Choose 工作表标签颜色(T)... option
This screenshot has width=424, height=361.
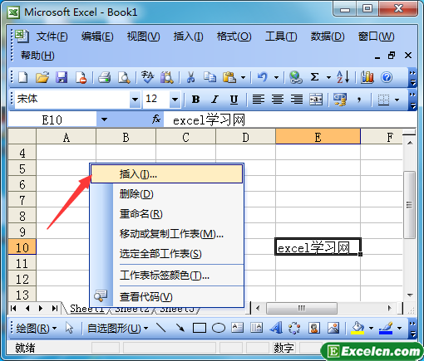[x=167, y=276]
